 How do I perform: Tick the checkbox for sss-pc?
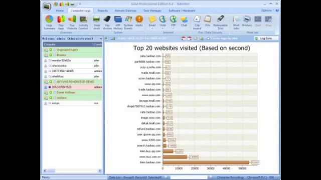tap(50, 103)
